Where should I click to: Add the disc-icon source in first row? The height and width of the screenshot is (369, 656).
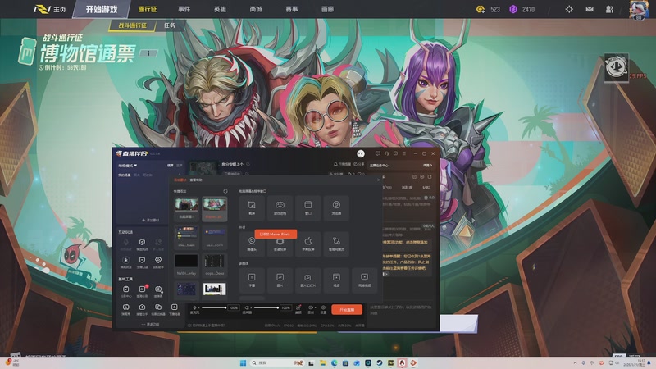coord(336,207)
